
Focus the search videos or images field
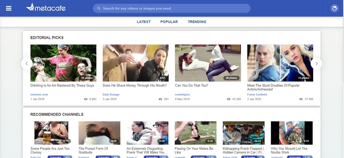(x=172, y=8)
